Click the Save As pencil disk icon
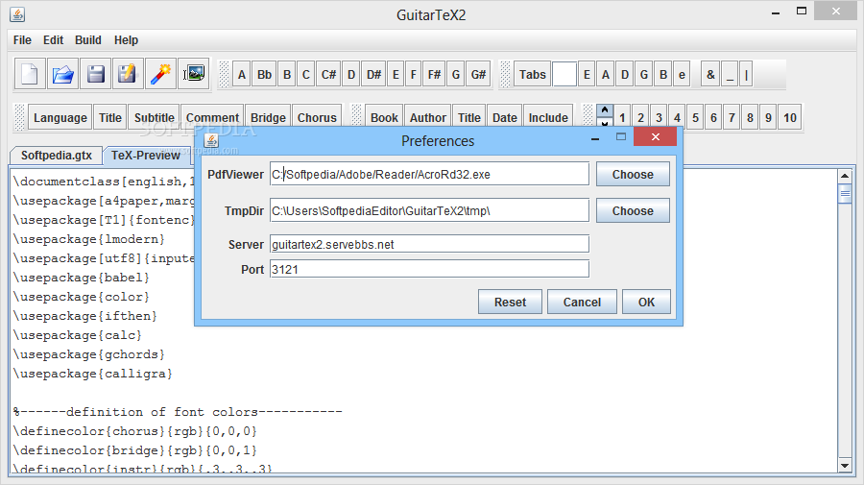The height and width of the screenshot is (485, 864). 128,74
